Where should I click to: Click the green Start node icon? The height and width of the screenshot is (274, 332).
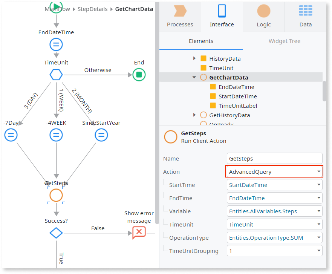(x=56, y=6)
